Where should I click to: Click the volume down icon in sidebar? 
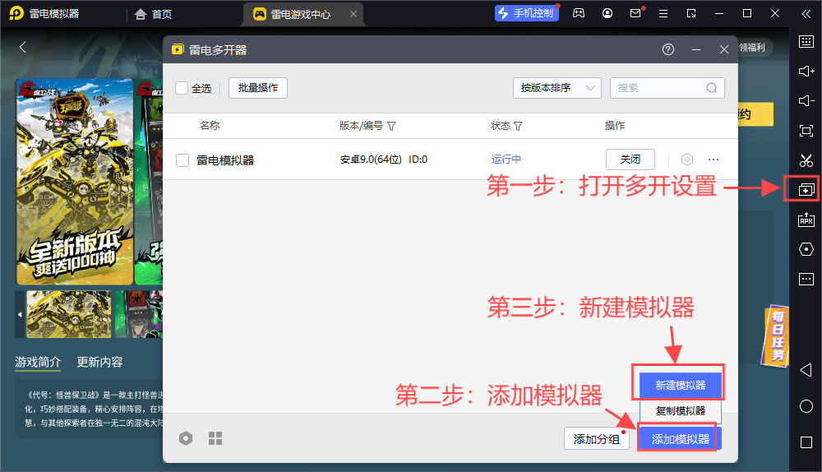coord(806,100)
